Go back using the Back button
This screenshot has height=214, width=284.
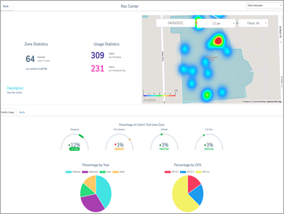[7, 6]
